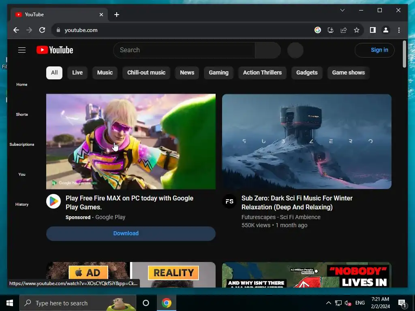Screen dimensions: 415x311
Task: Open You in the sidebar
Action: click(22, 174)
